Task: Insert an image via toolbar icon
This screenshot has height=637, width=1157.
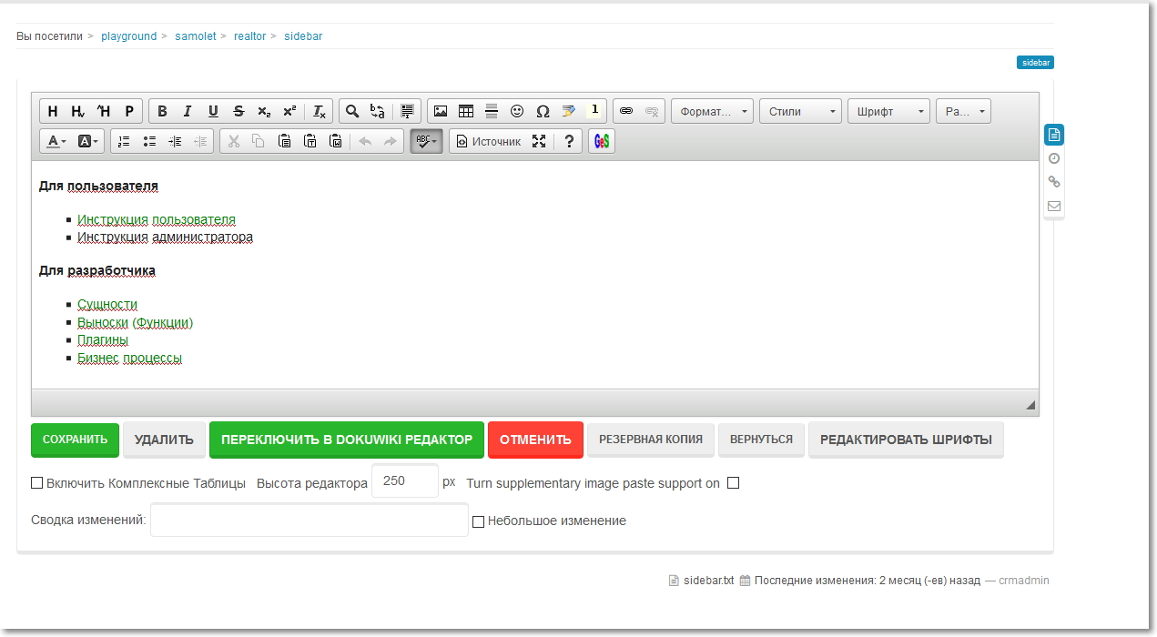Action: tap(441, 111)
